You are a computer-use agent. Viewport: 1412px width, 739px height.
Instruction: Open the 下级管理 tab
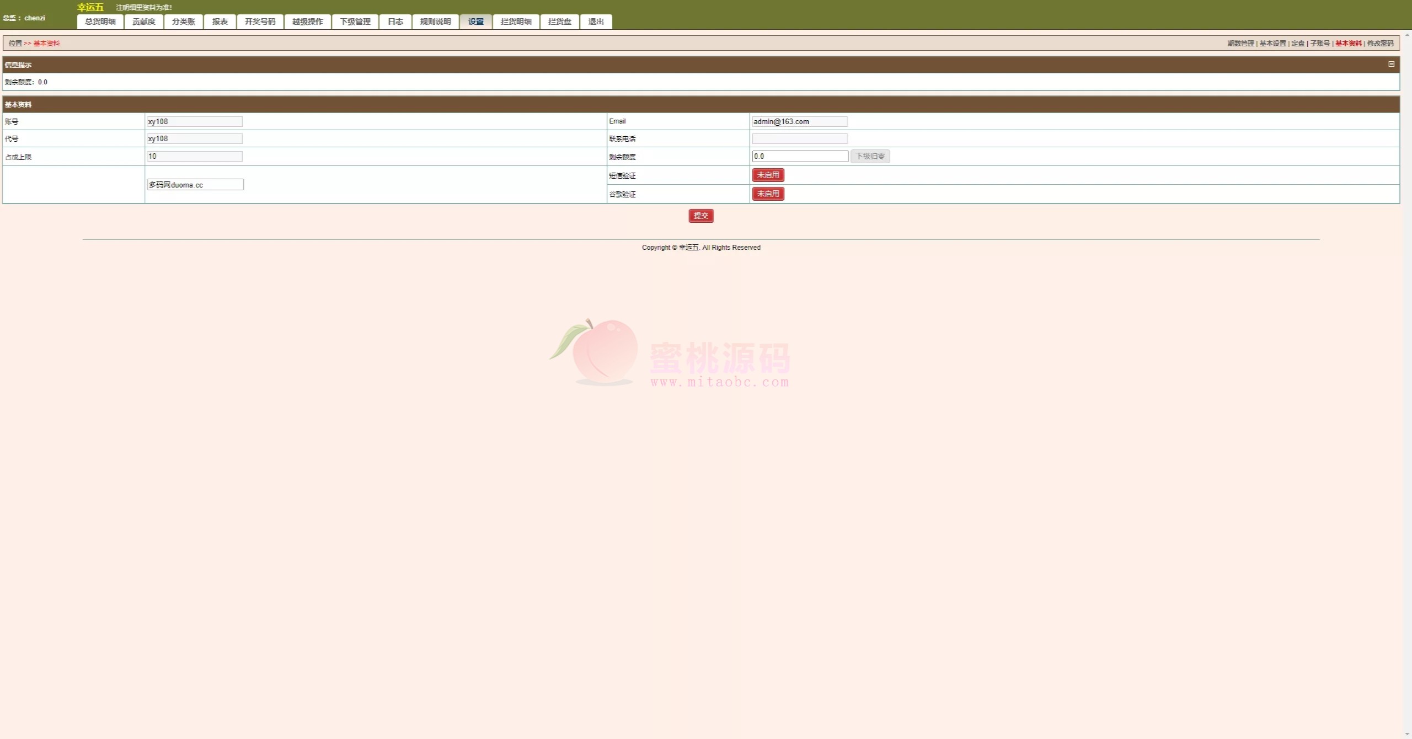[x=355, y=22]
